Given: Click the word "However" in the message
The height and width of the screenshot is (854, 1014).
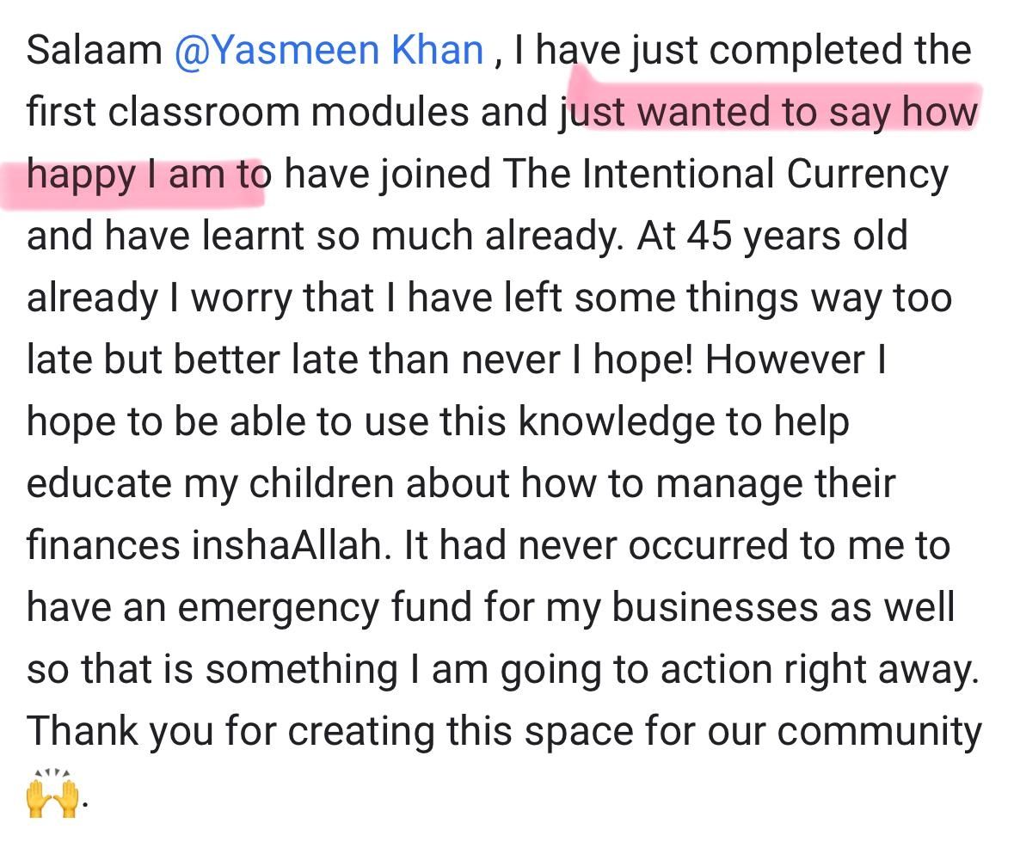Looking at the screenshot, I should (784, 360).
